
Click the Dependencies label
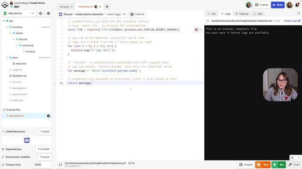tap(13, 149)
